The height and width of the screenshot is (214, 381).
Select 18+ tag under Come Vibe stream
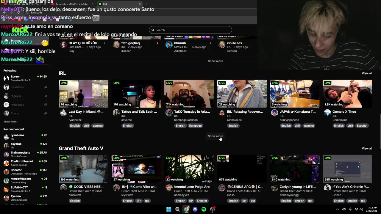click(x=139, y=201)
